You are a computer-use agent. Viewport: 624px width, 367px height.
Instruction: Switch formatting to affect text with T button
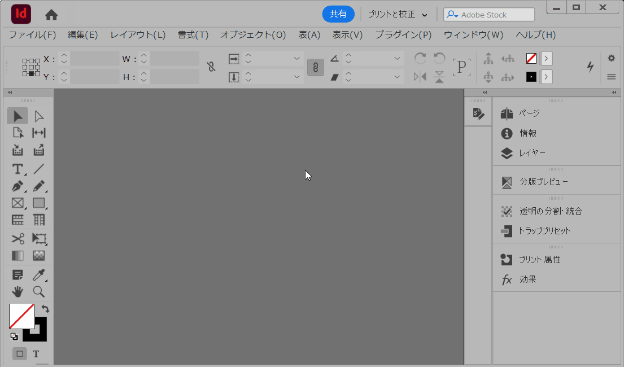[x=36, y=354]
